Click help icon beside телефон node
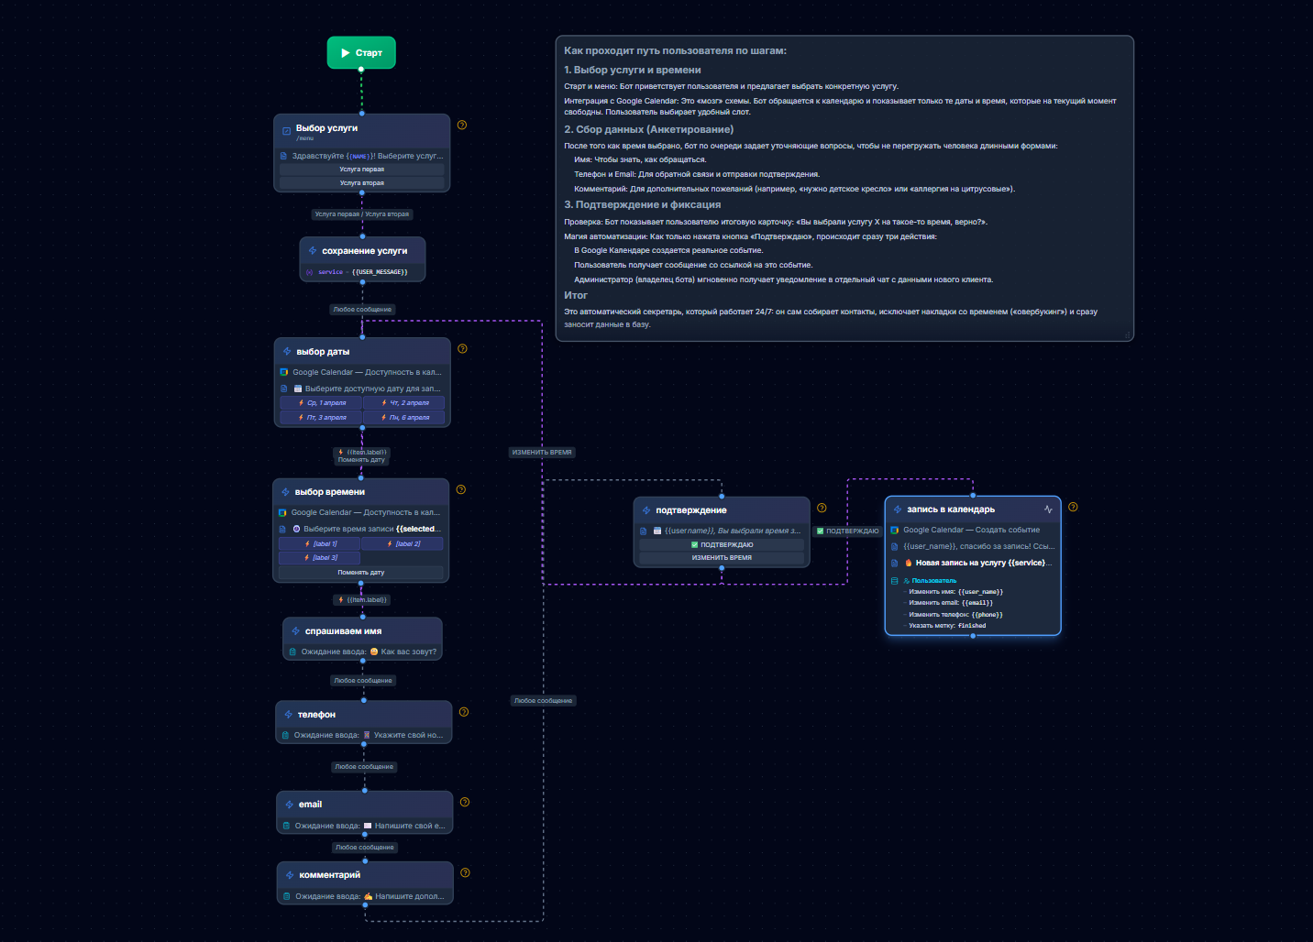The image size is (1313, 942). 464,712
